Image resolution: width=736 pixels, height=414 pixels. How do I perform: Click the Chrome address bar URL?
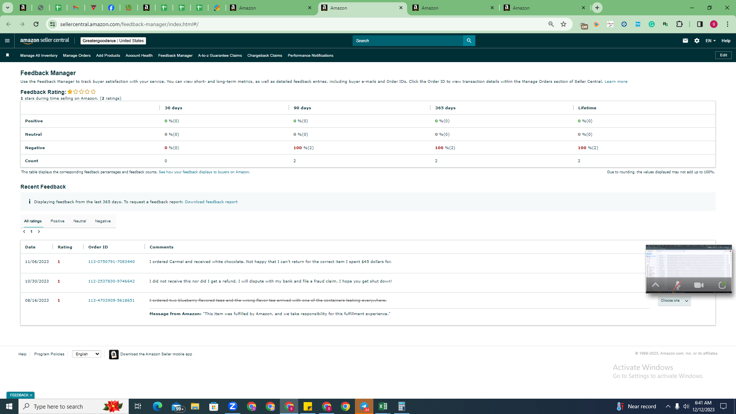pyautogui.click(x=129, y=24)
